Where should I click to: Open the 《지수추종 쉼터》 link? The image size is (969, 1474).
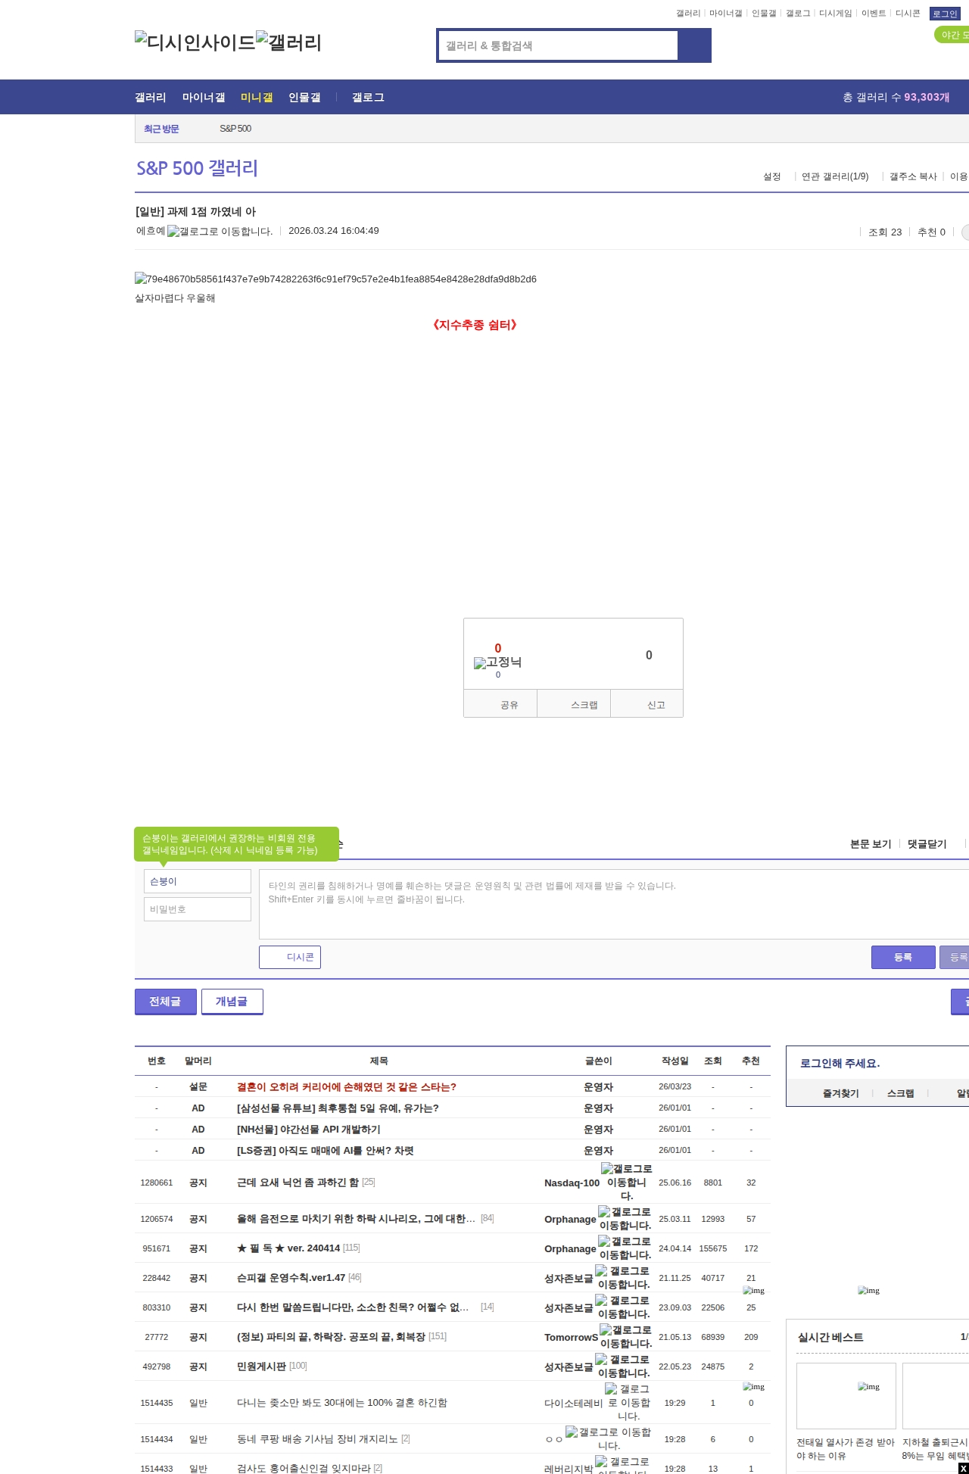pos(475,325)
